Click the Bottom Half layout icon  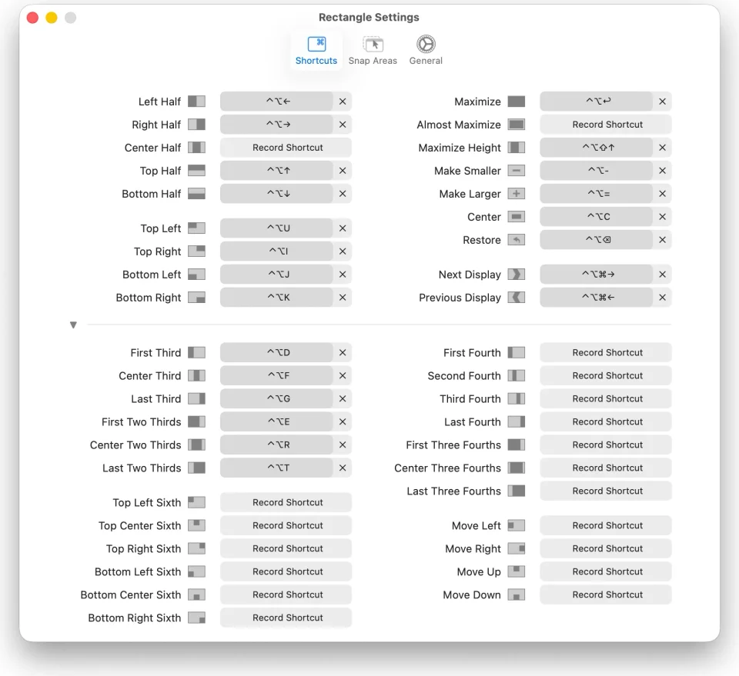click(196, 194)
